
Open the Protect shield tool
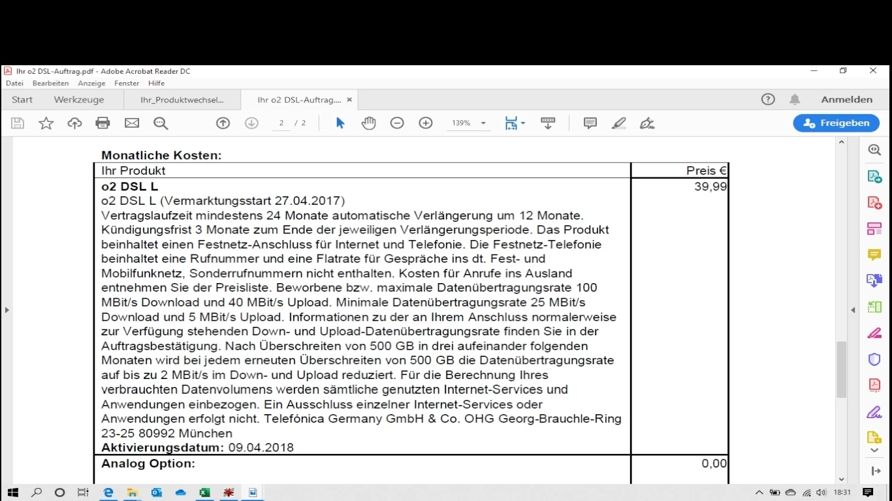[874, 359]
